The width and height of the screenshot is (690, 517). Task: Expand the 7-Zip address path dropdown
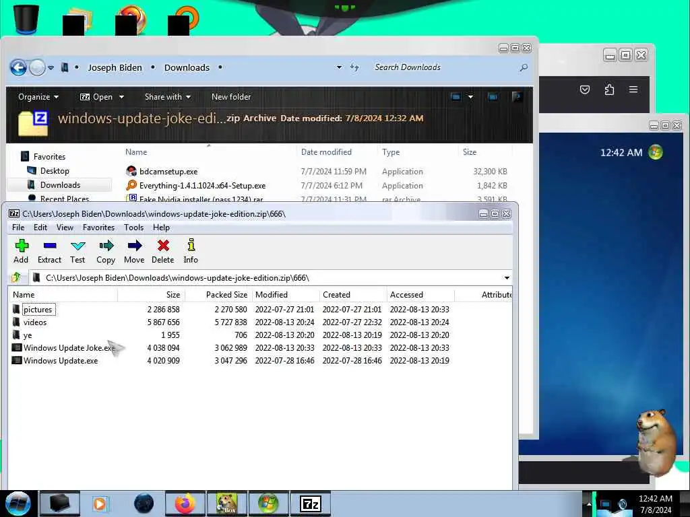click(507, 278)
